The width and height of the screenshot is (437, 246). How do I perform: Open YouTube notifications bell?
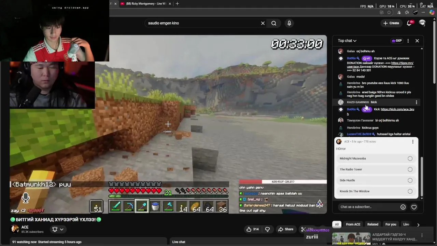tap(409, 23)
